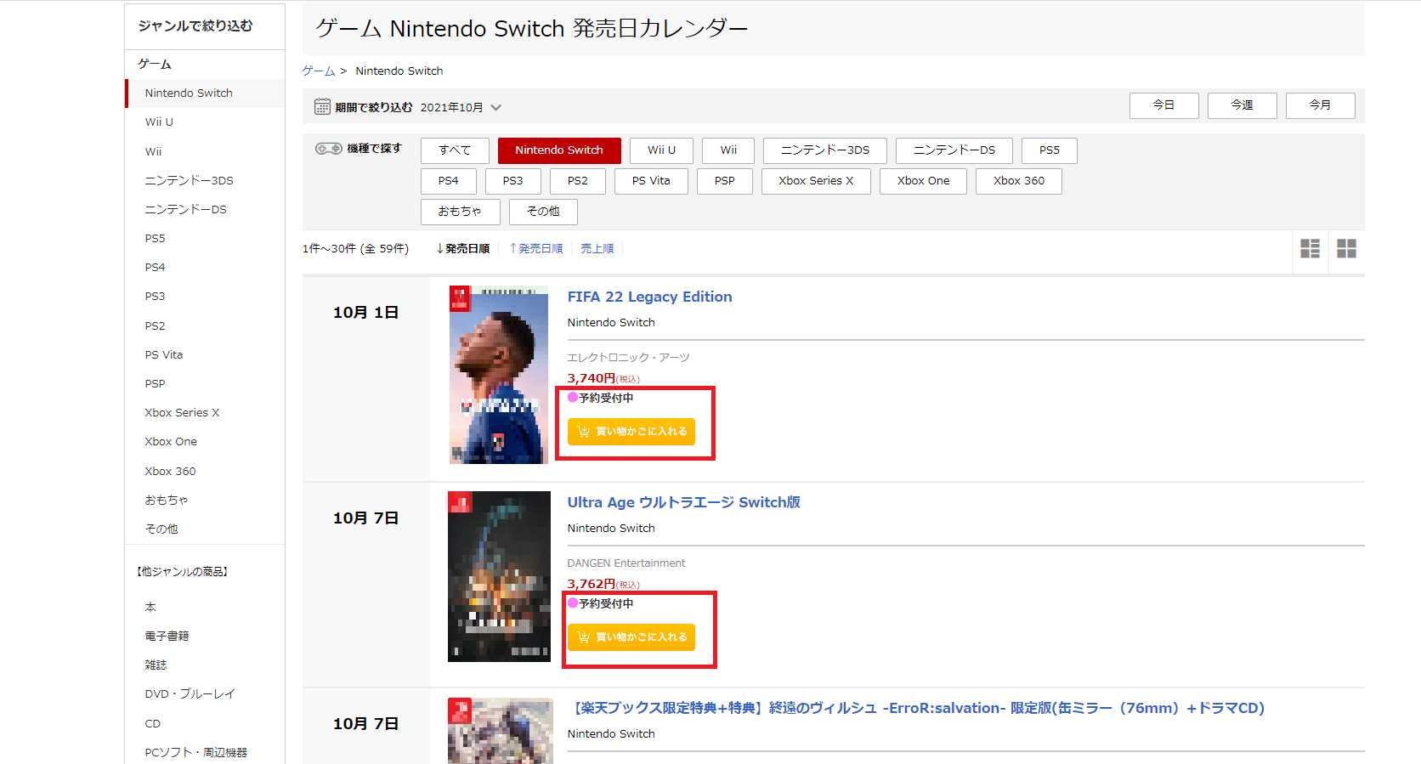
Task: Open the 電子書籍 genre link
Action: point(167,637)
